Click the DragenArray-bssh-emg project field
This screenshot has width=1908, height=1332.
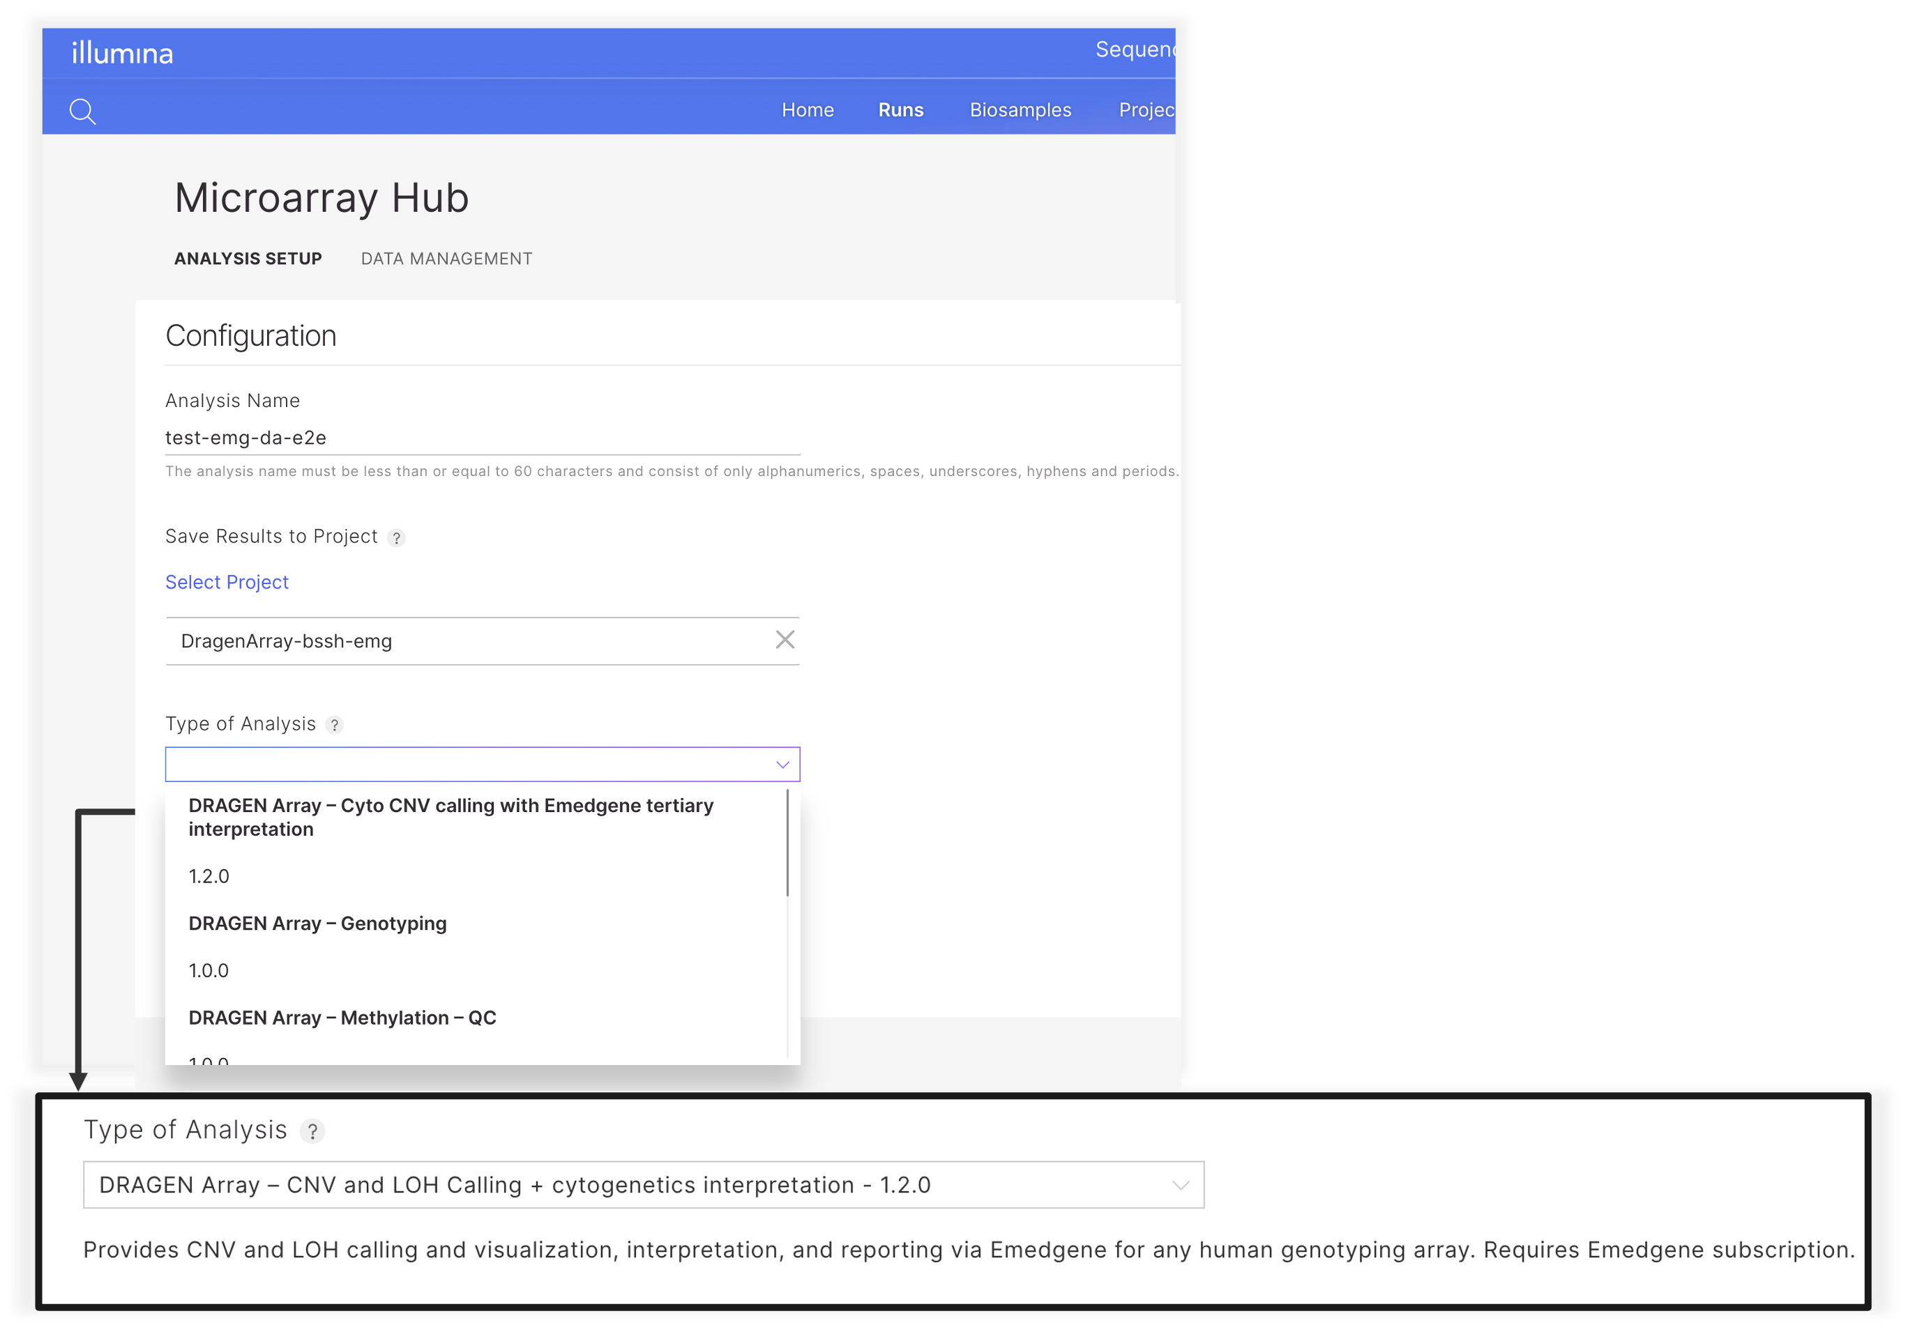tap(483, 641)
